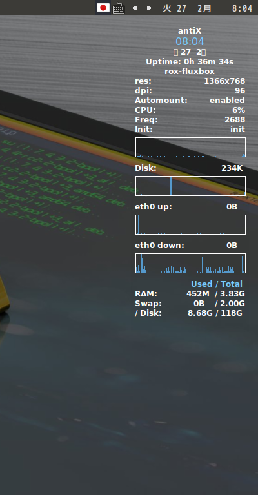The width and height of the screenshot is (258, 495).
Task: Click the Freq value 2688
Action: [x=235, y=120]
